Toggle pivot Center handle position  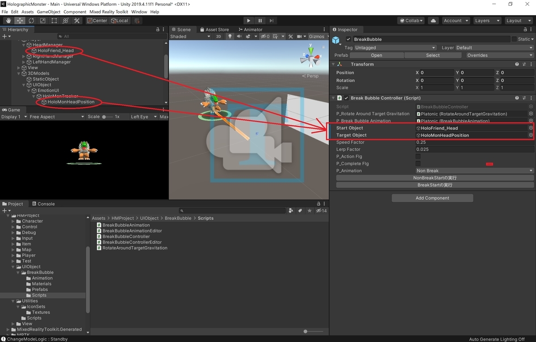(x=97, y=21)
